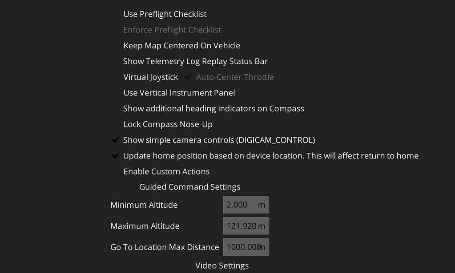Click the Go To Location Max Distance field
Image resolution: width=455 pixels, height=273 pixels.
pos(246,247)
